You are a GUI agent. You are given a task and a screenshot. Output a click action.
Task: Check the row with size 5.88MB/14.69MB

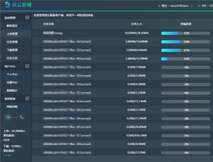(x=35, y=42)
